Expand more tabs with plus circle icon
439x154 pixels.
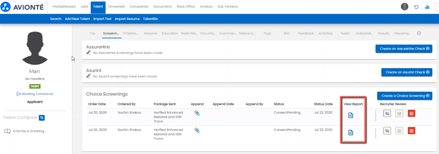point(419,33)
